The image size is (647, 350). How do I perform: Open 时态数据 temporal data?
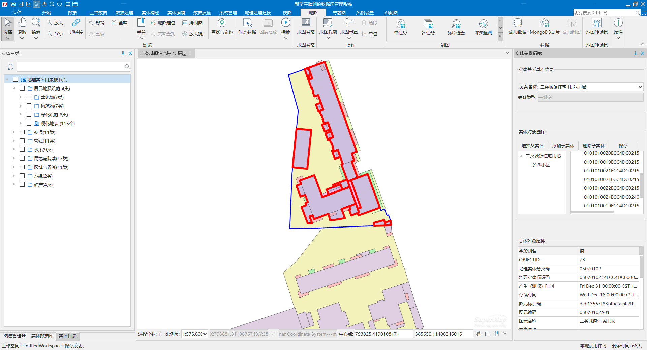[x=247, y=26]
